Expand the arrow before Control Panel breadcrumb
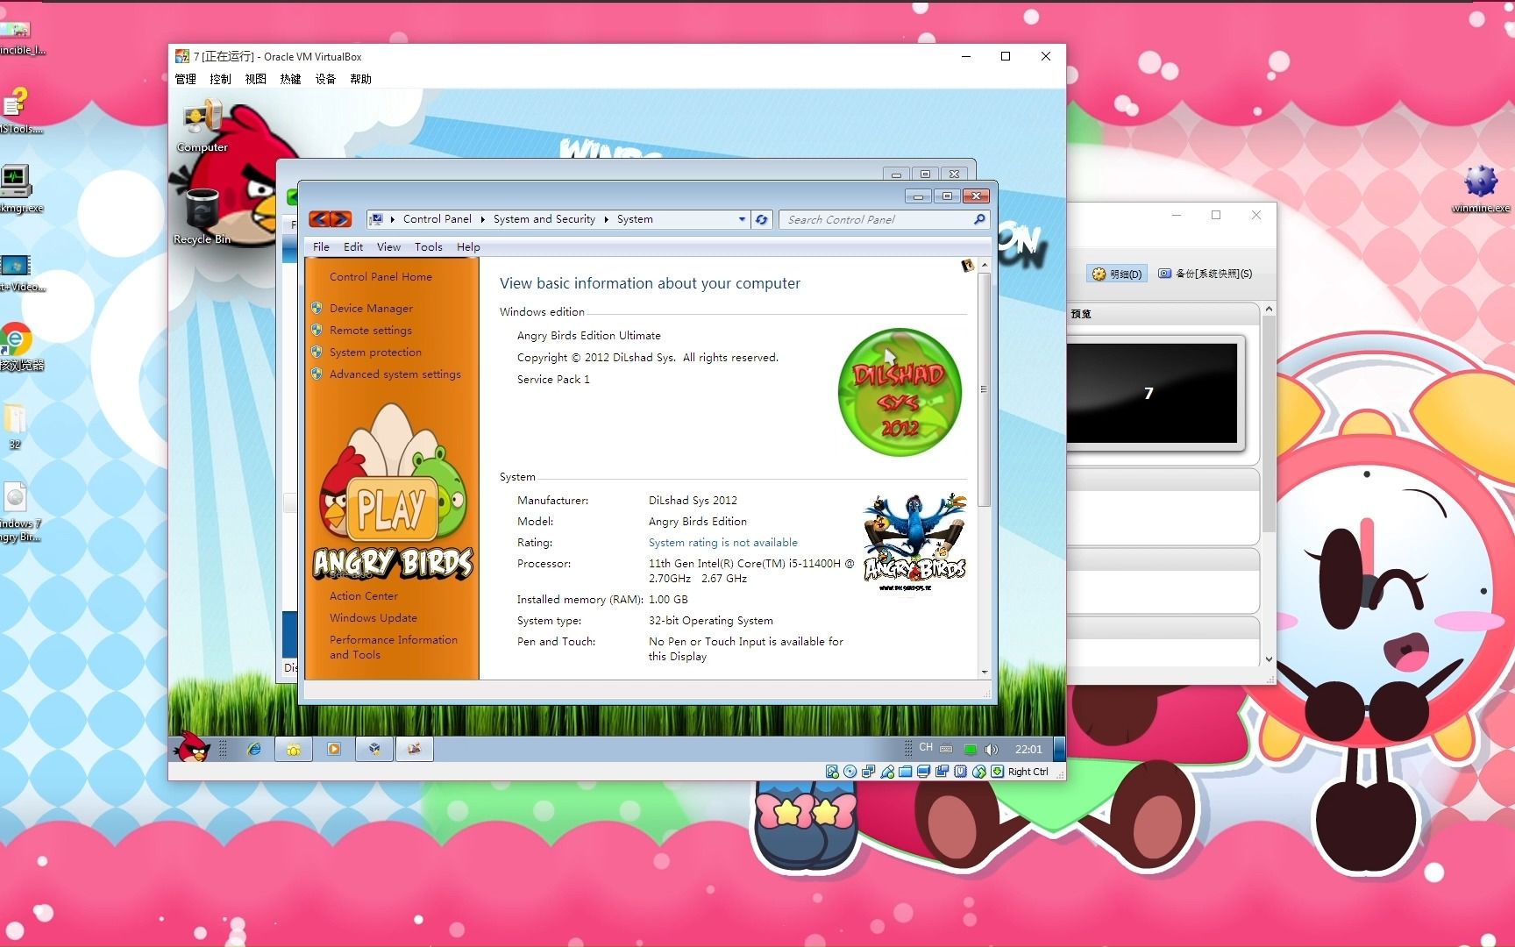The width and height of the screenshot is (1515, 947). click(392, 219)
